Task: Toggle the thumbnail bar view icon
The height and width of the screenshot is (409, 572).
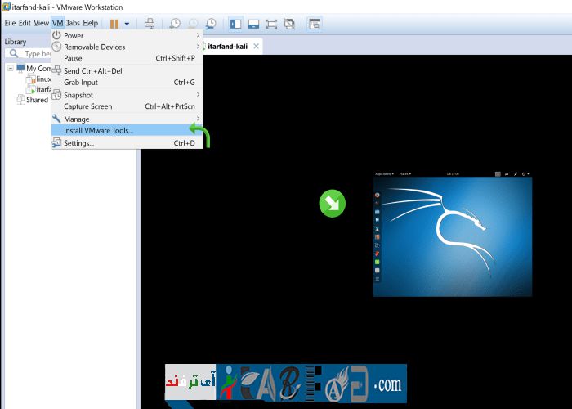Action: pos(253,23)
